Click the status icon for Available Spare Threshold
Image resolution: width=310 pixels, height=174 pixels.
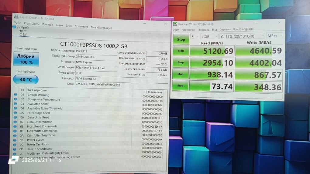15,108
